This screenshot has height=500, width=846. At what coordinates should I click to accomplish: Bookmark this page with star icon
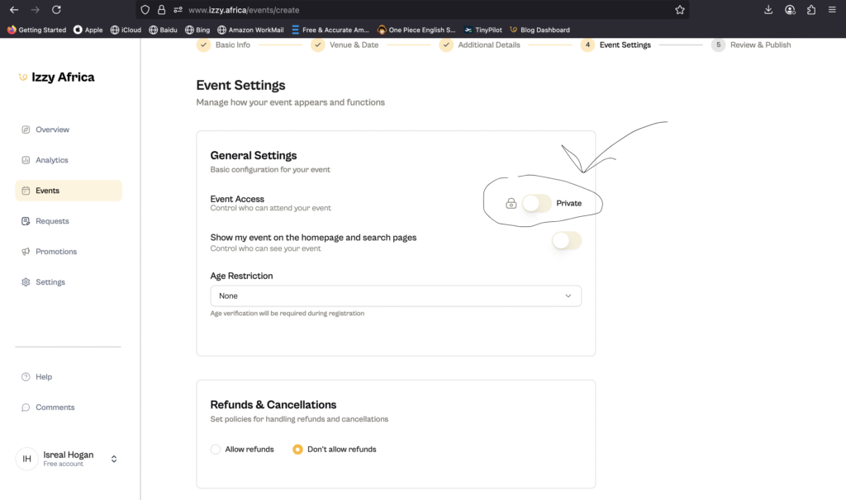(679, 10)
